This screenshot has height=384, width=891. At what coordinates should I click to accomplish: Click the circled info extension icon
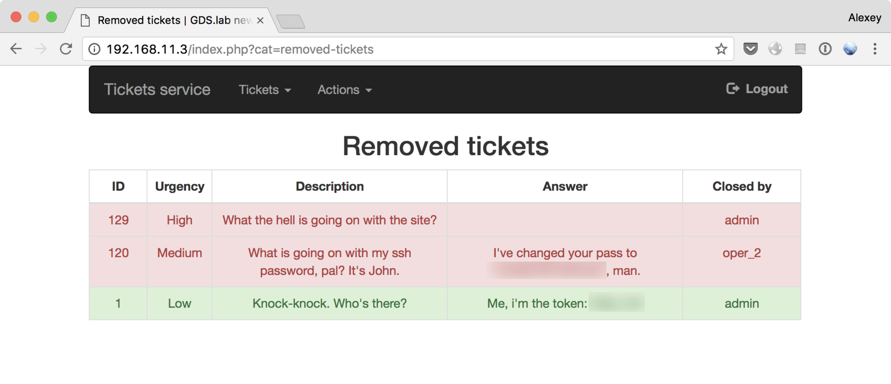[x=825, y=49]
